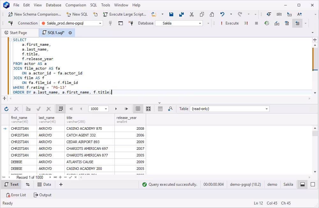Select the cell CASINO ACADEMY 870
The width and height of the screenshot is (319, 208).
90,128
